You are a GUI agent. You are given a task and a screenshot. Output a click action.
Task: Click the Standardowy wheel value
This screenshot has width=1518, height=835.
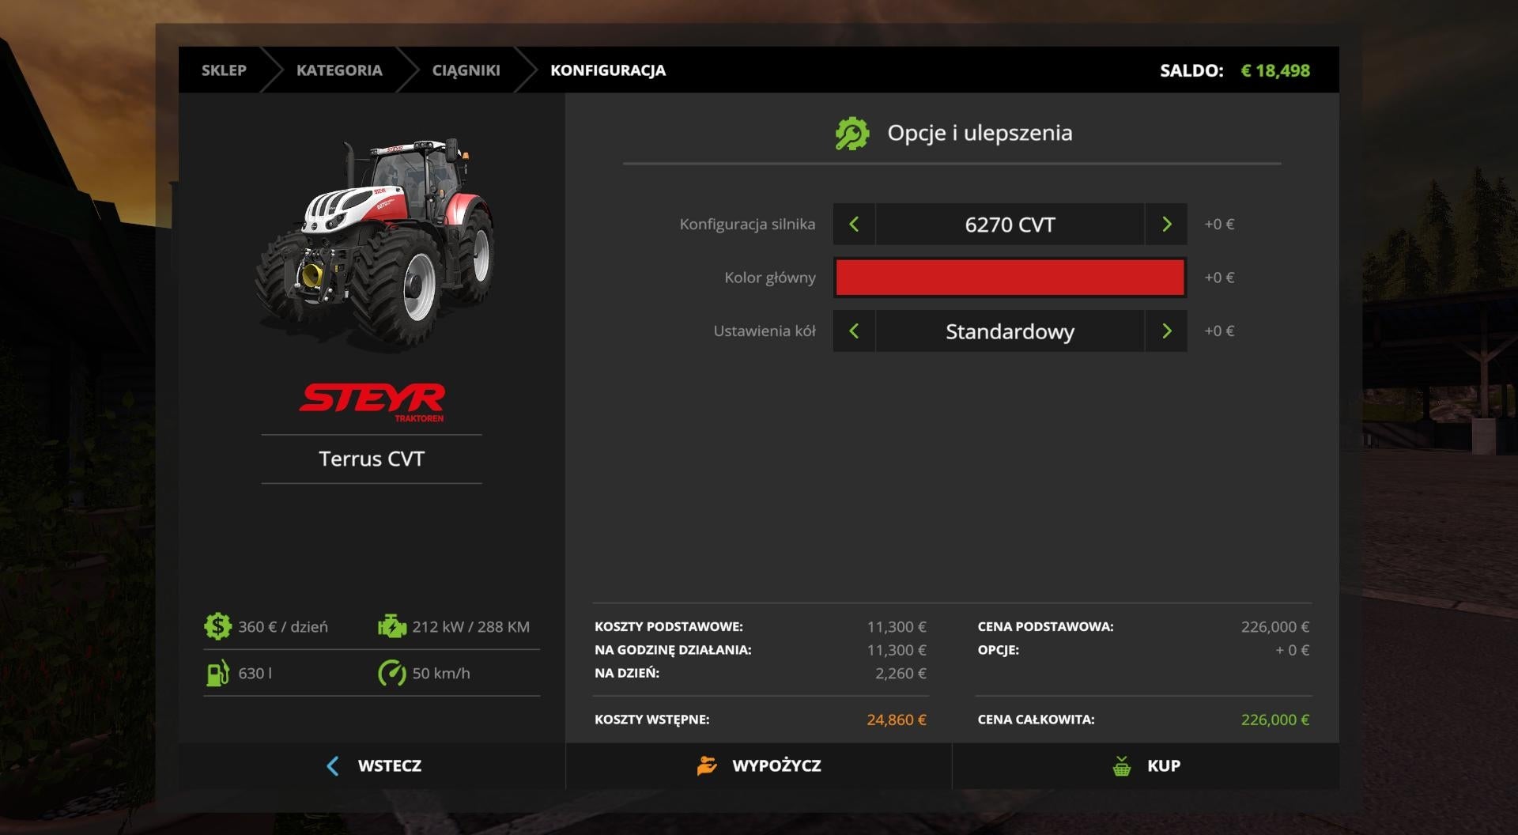click(x=1010, y=331)
